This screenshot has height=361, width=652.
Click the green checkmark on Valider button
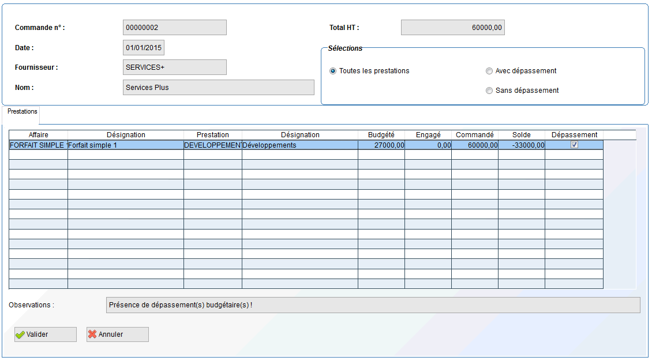tap(20, 334)
